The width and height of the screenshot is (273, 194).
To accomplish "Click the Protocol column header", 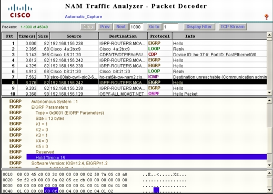I will coord(160,36).
